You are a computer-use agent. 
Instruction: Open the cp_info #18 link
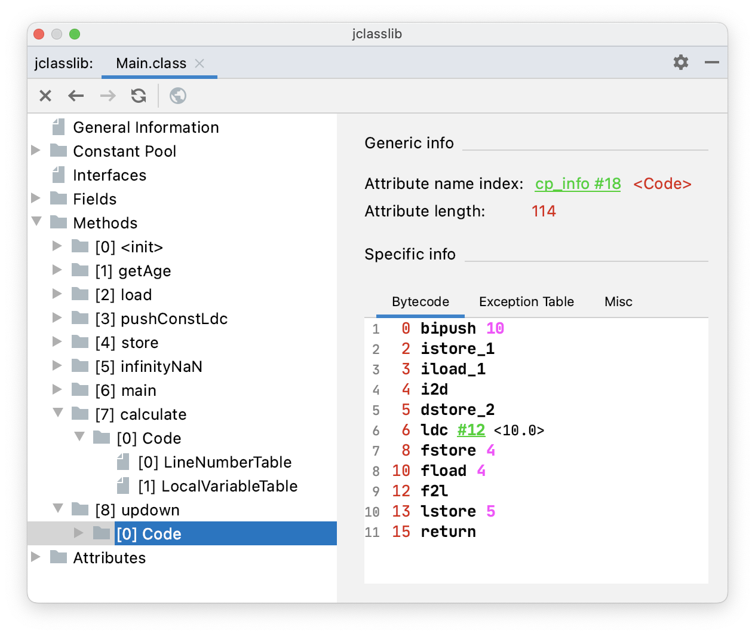click(x=578, y=184)
